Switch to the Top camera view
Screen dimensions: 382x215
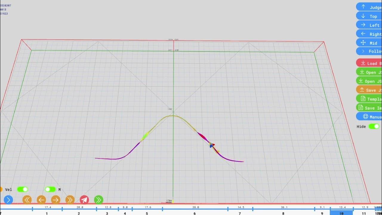(x=369, y=16)
